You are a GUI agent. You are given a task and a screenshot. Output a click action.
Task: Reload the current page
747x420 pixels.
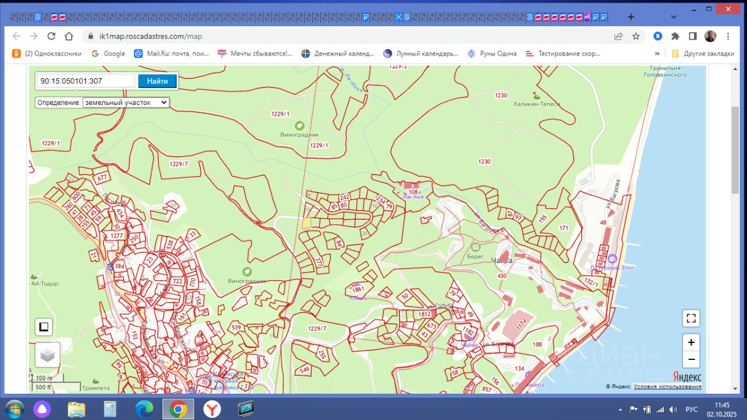tap(51, 36)
